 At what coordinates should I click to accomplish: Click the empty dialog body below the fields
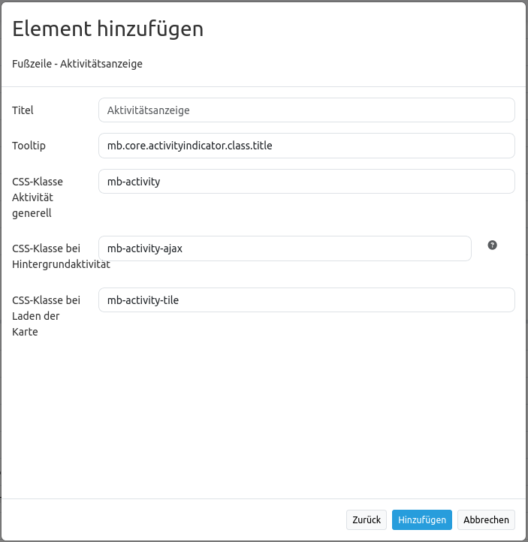(263, 413)
